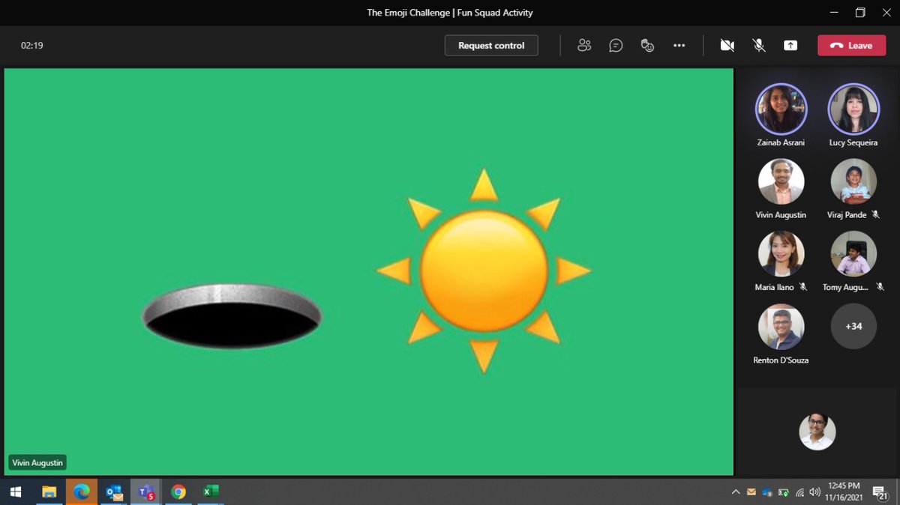The width and height of the screenshot is (900, 505).
Task: Switch to Microsoft Edge on the taskbar
Action: pyautogui.click(x=81, y=492)
